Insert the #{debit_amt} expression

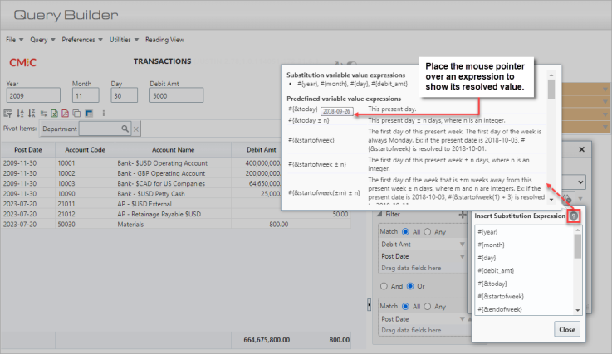tap(496, 270)
